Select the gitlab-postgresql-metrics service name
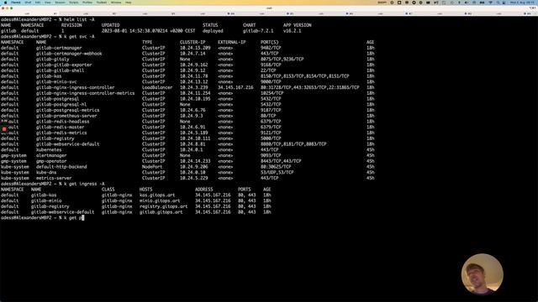 click(x=67, y=110)
